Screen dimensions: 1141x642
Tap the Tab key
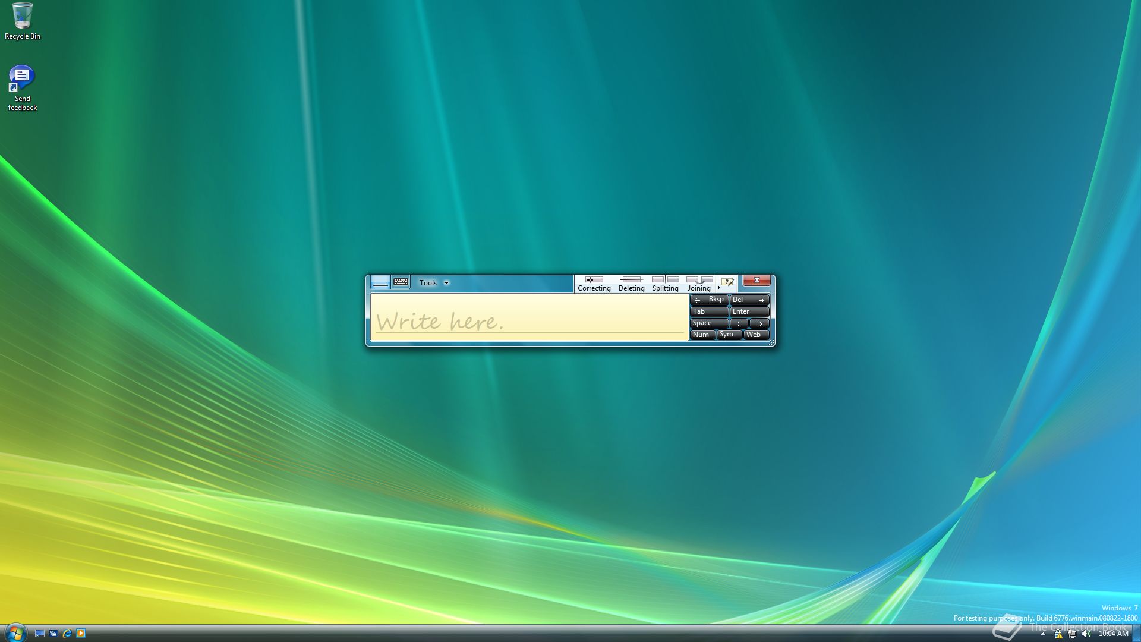(709, 311)
